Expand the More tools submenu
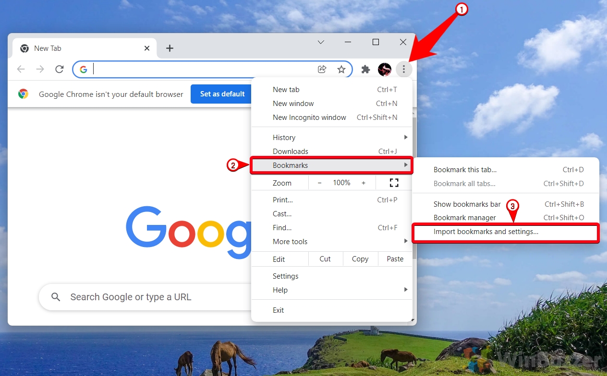This screenshot has width=607, height=376. coord(290,241)
